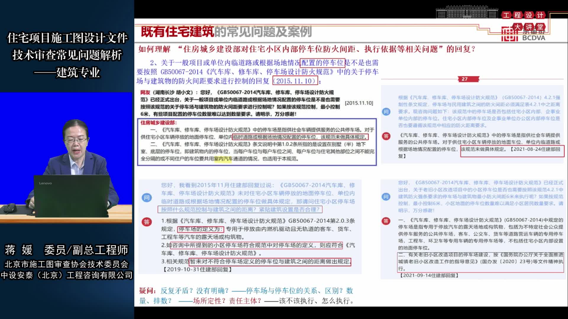Click the BCDVA logo
The height and width of the screenshot is (319, 568).
523,34
